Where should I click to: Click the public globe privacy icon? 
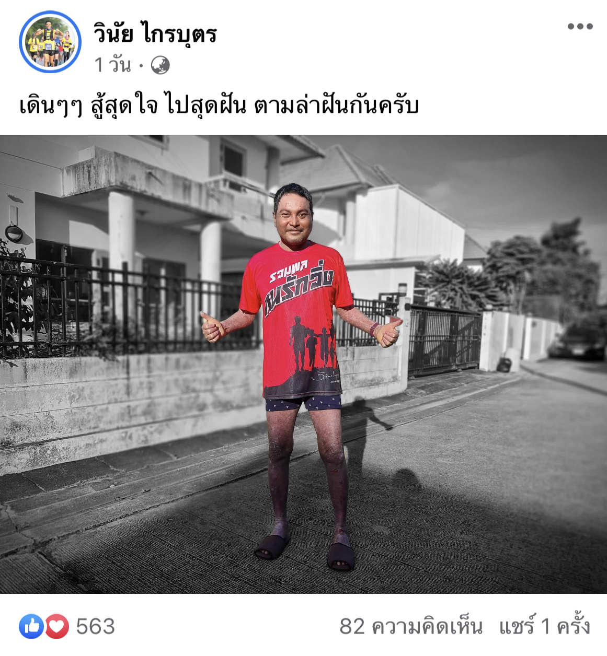click(x=160, y=65)
